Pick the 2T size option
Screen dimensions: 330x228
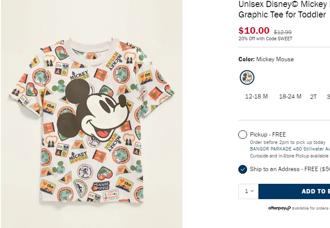[x=313, y=97]
